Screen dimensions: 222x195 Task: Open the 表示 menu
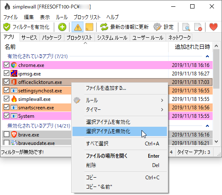click(45, 17)
